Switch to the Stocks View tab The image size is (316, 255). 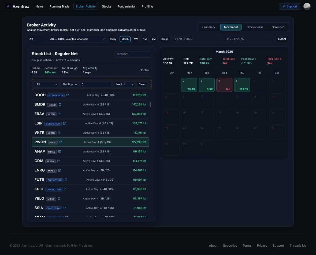pos(255,27)
